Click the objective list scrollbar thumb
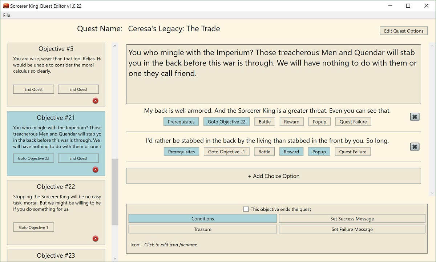The image size is (436, 262). 115,192
